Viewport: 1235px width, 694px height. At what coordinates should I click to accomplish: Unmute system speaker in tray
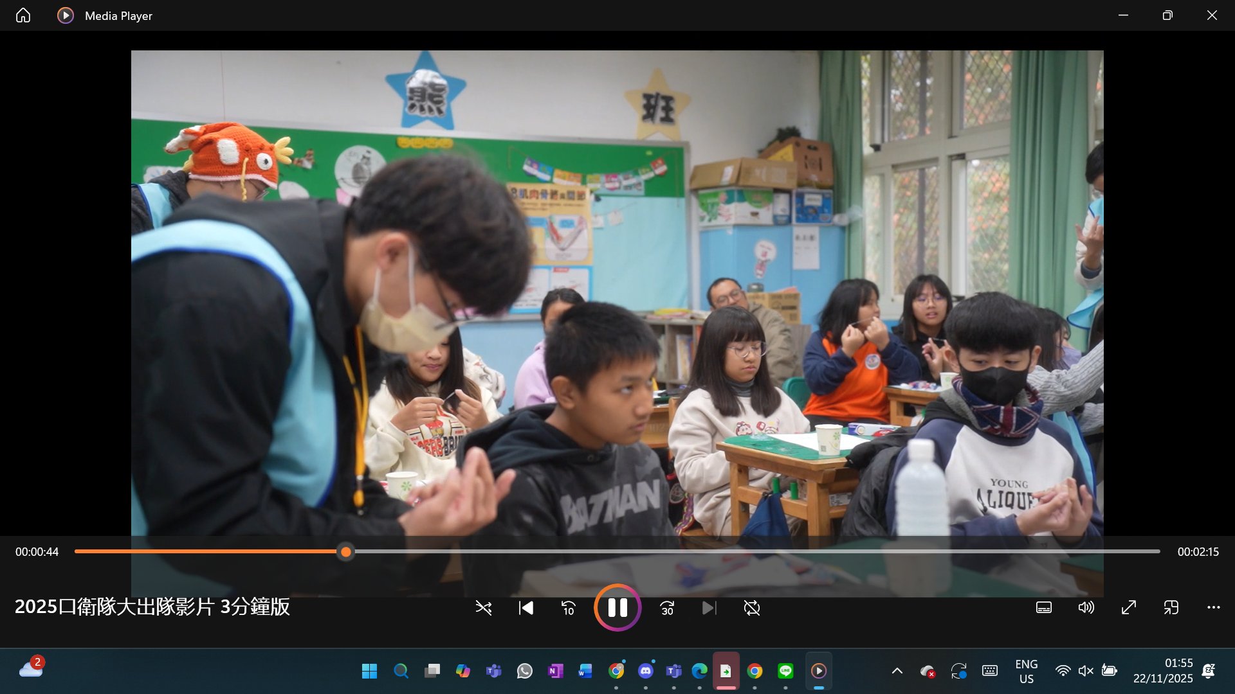[1086, 671]
